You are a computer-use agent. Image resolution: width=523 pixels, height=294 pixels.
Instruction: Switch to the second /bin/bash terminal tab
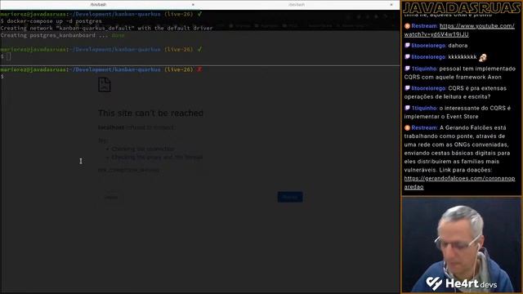[297, 5]
